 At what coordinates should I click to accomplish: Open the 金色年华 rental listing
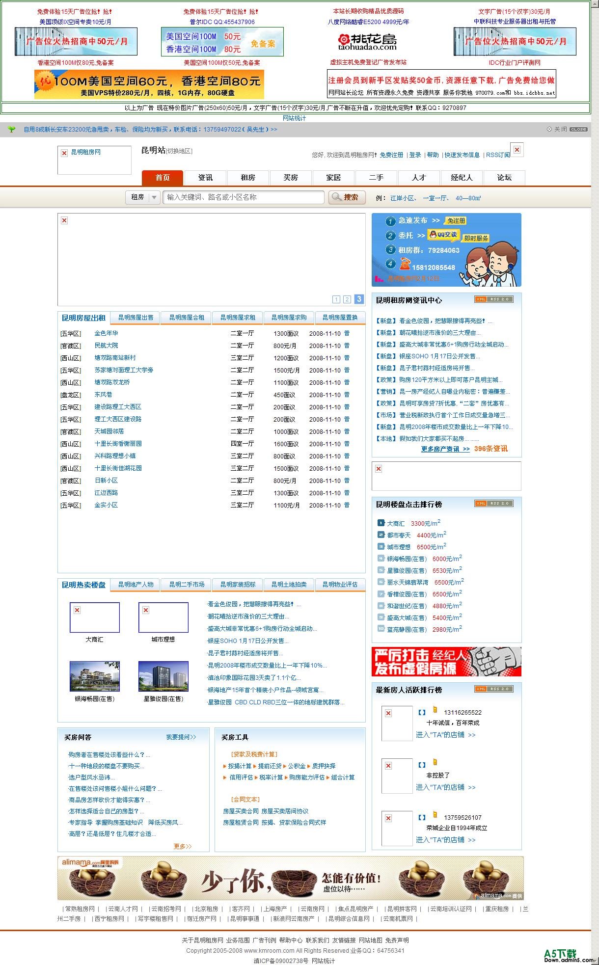pyautogui.click(x=107, y=333)
